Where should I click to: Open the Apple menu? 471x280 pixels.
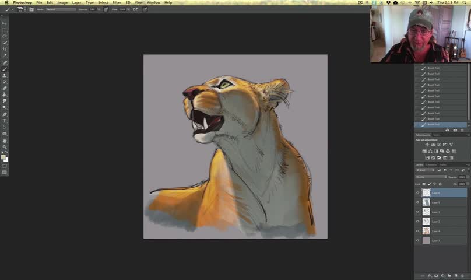coord(6,2)
